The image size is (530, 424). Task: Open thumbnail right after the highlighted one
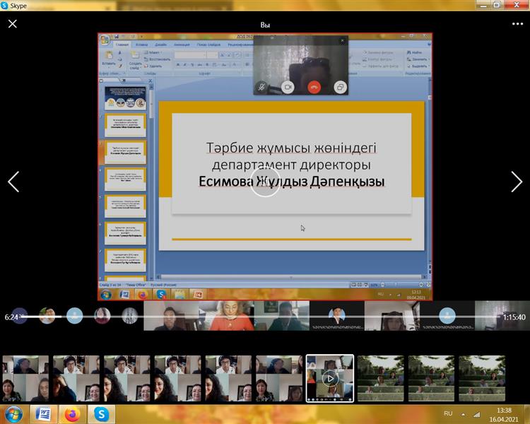tap(380, 378)
